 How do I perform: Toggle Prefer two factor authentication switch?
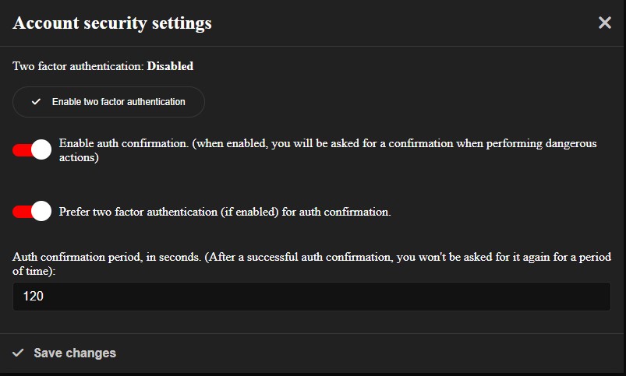click(32, 211)
